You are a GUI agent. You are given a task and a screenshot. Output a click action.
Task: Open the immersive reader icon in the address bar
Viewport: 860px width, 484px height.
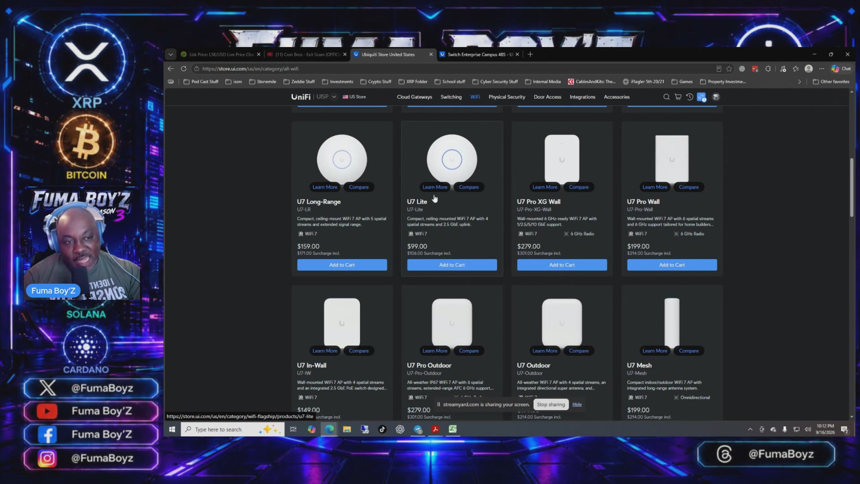coord(718,69)
